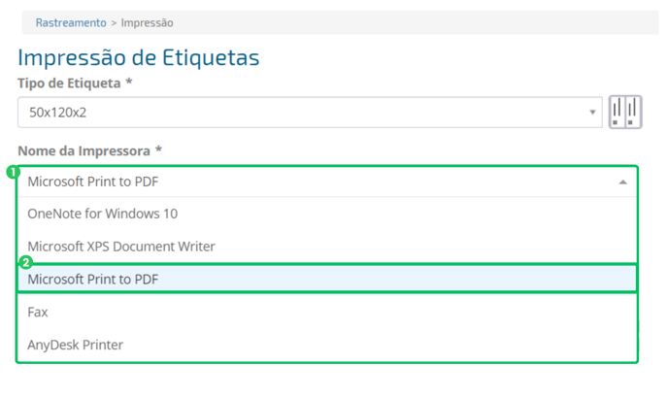
Task: Select OneNote for Windows 10 printer
Action: click(x=327, y=214)
